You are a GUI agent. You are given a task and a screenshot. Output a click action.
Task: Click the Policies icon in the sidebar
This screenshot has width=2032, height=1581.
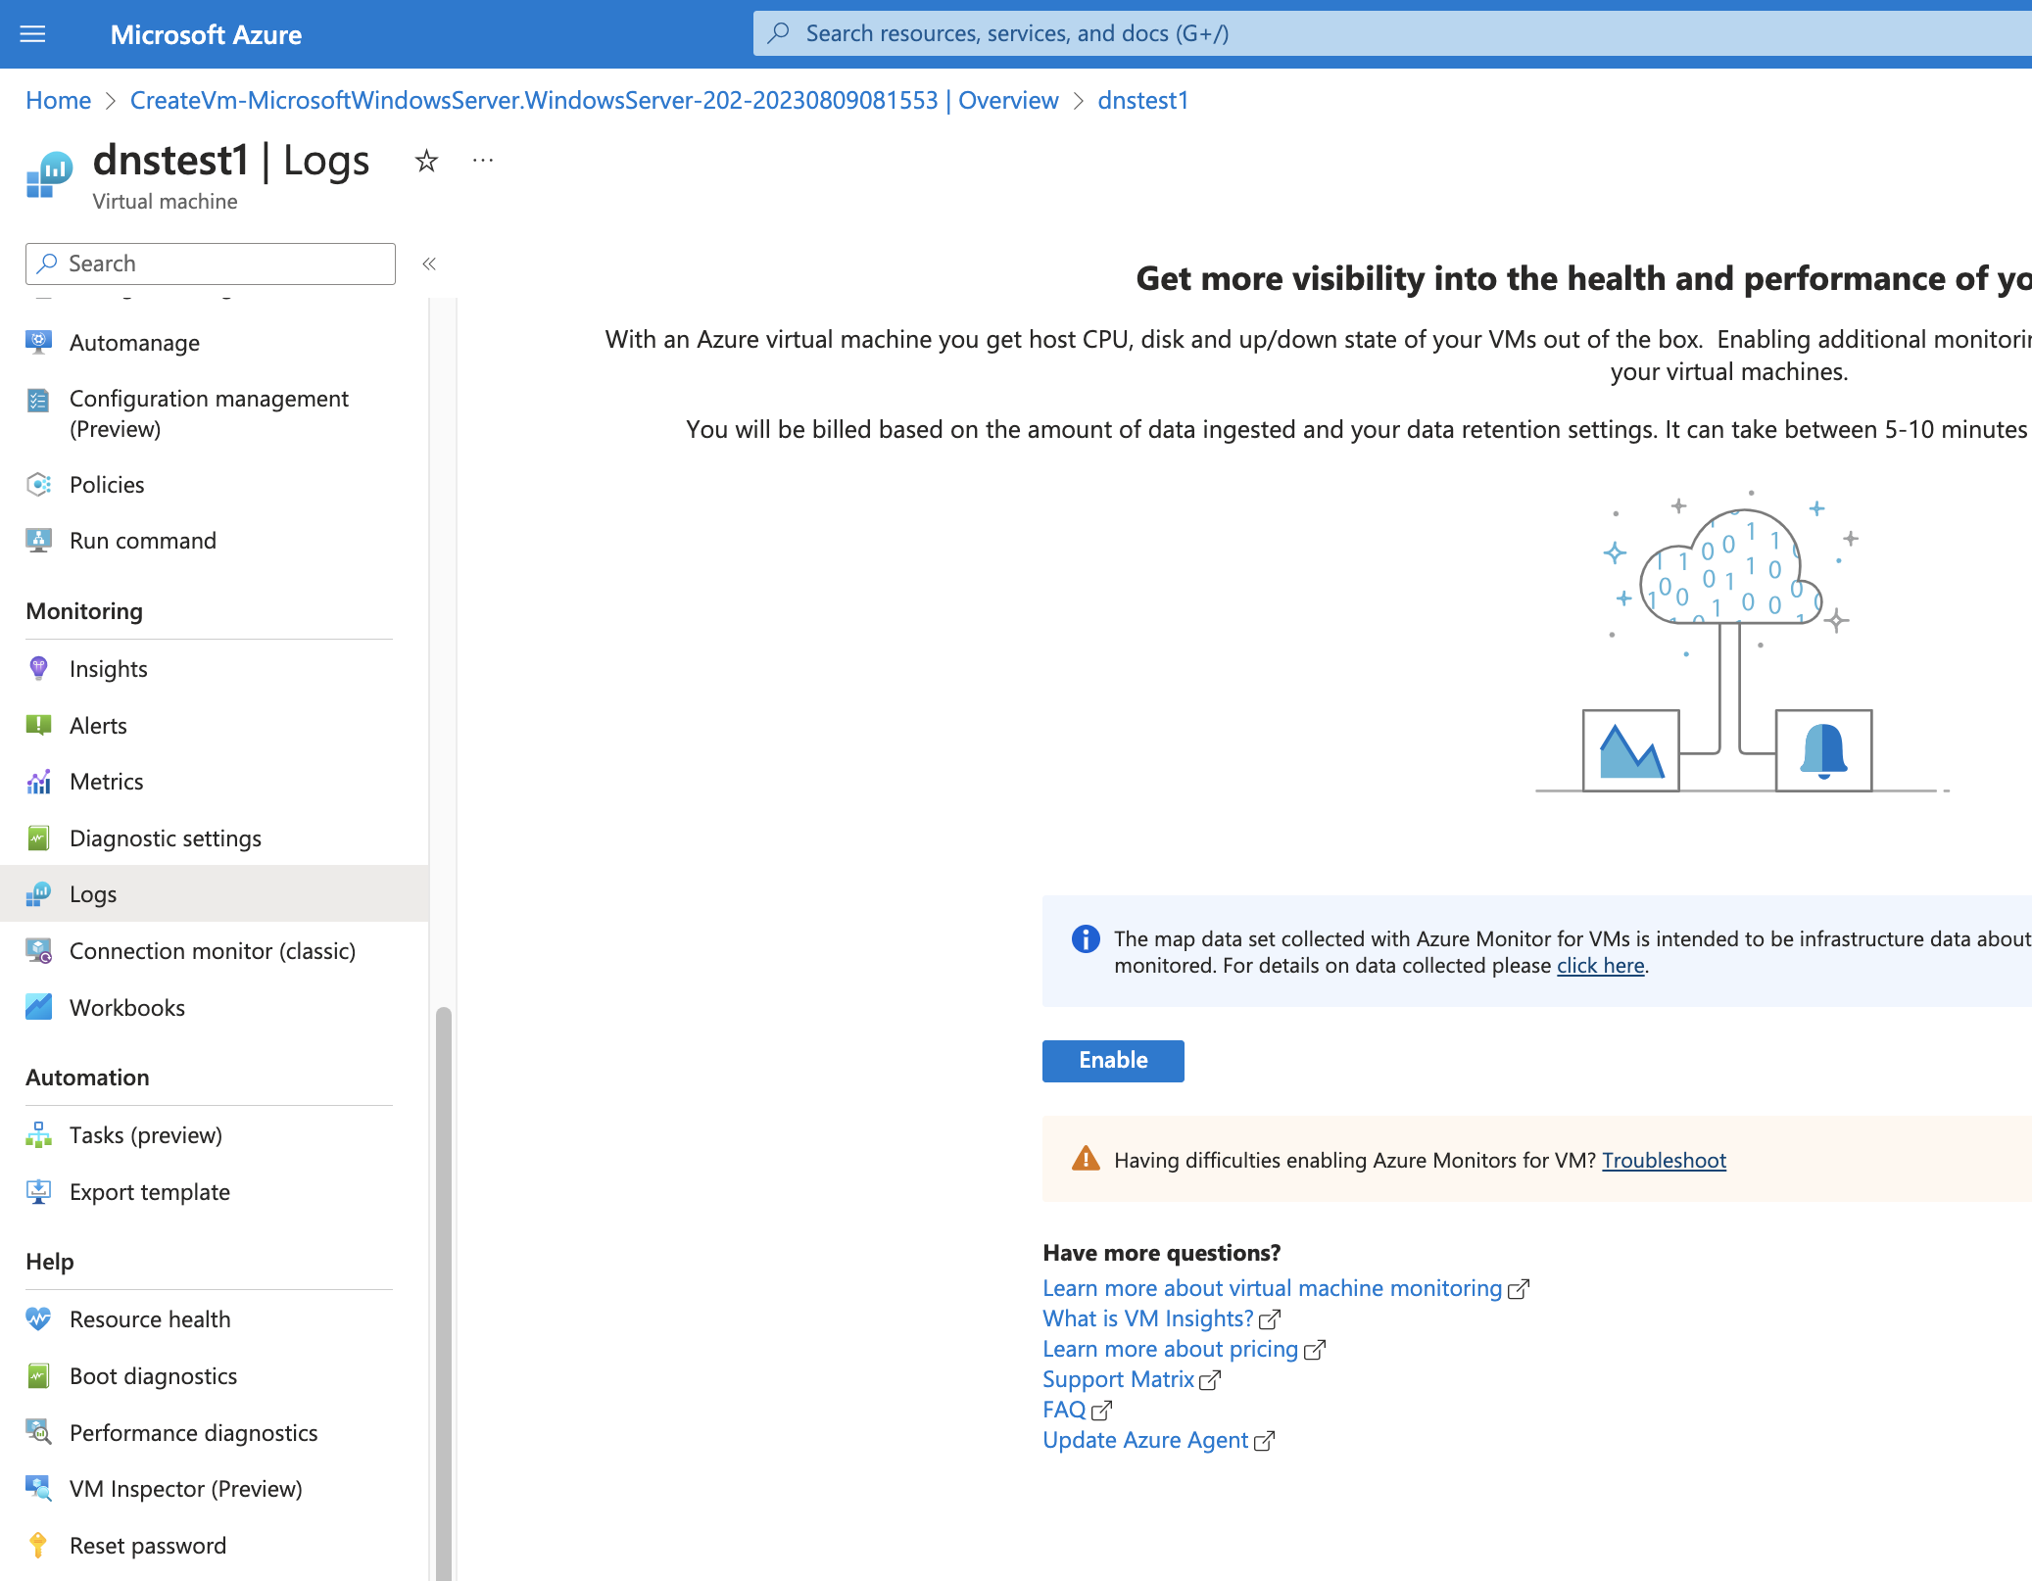click(x=38, y=484)
